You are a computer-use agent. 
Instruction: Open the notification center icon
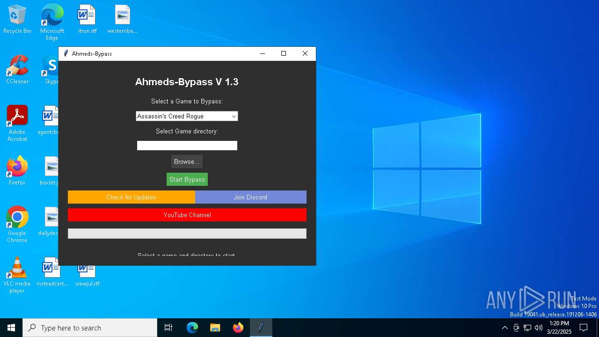pos(584,328)
